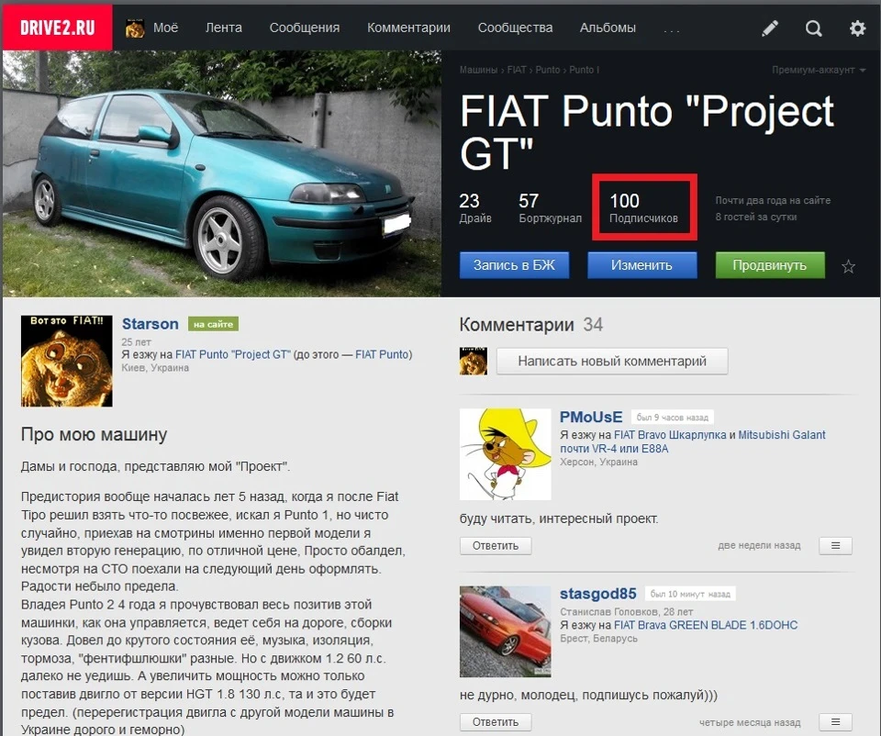The width and height of the screenshot is (881, 736).
Task: Open the Punto breadcrumb link
Action: 548,70
